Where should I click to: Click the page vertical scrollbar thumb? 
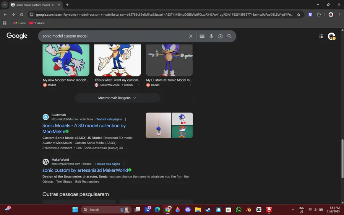tap(342, 158)
